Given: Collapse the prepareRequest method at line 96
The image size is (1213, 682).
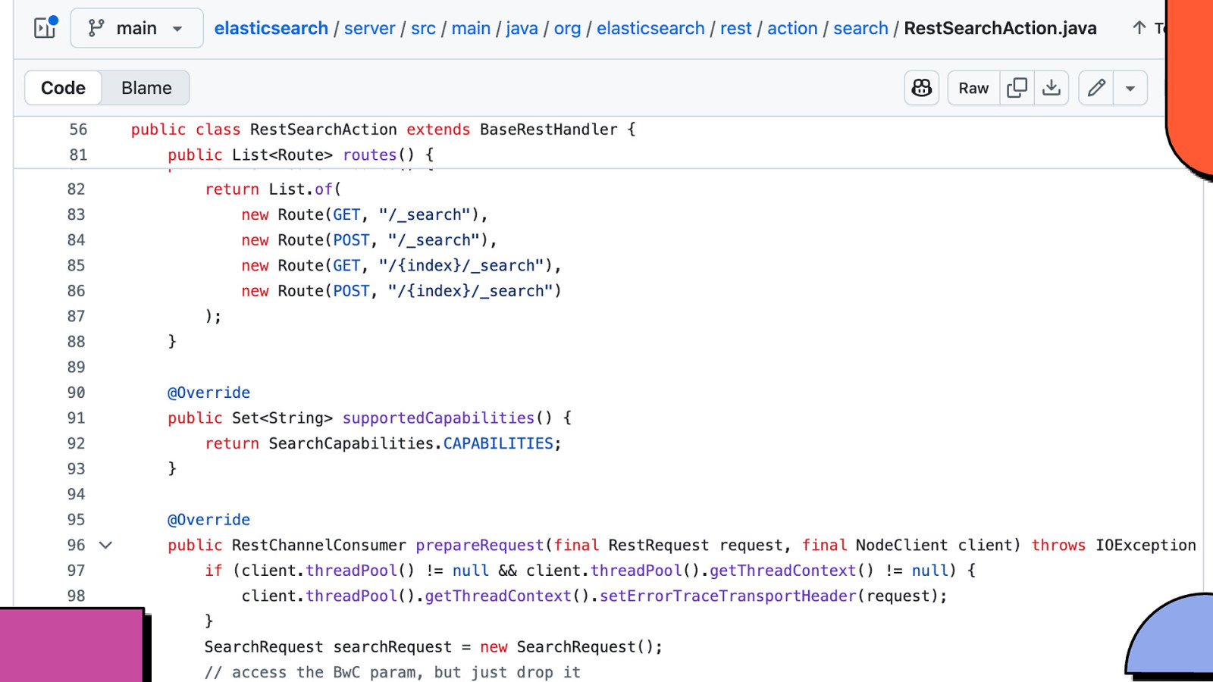Looking at the screenshot, I should 106,545.
